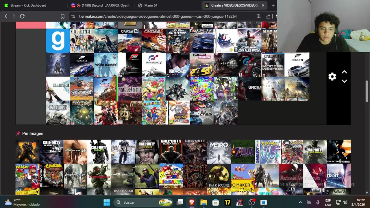Select Call of Duty Modern Warfare cover in tier
The height and width of the screenshot is (208, 370).
click(x=273, y=65)
